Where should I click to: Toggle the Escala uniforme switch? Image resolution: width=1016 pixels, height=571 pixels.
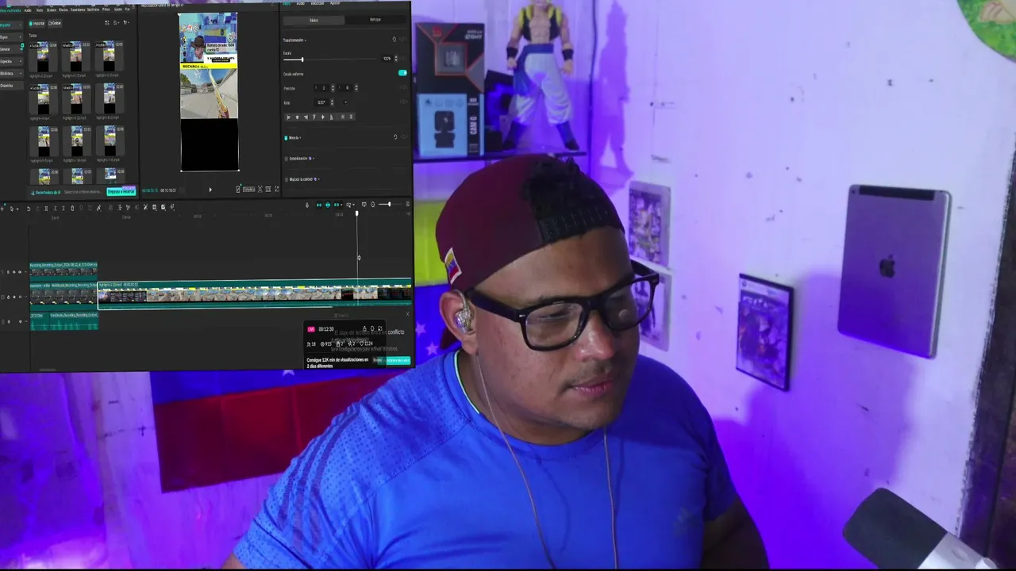click(402, 73)
